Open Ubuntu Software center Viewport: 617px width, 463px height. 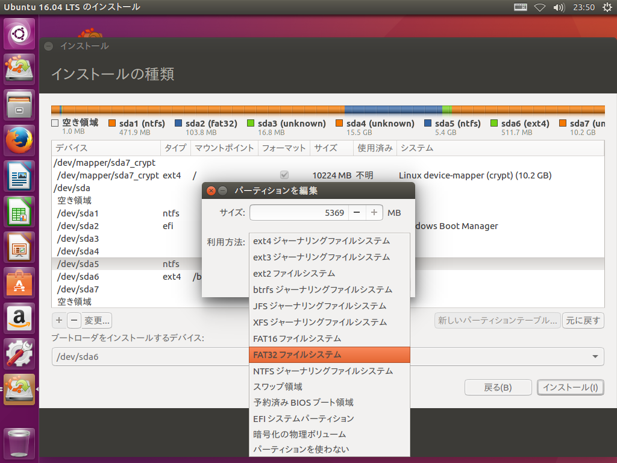(19, 283)
